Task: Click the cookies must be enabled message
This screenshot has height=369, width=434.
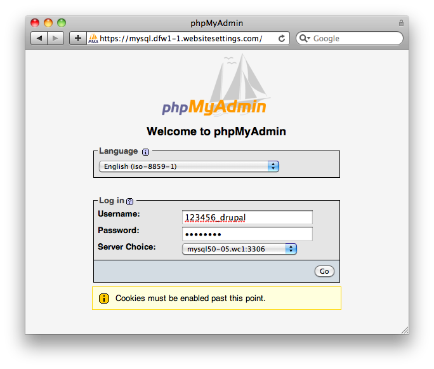Action: [x=190, y=299]
